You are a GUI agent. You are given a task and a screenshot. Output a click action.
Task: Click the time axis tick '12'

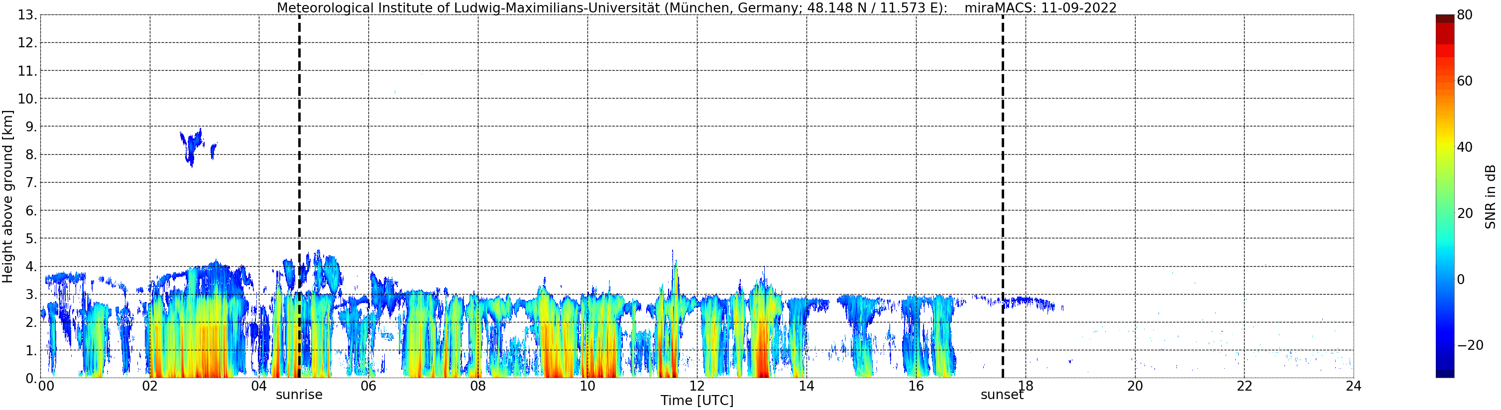pos(697,386)
